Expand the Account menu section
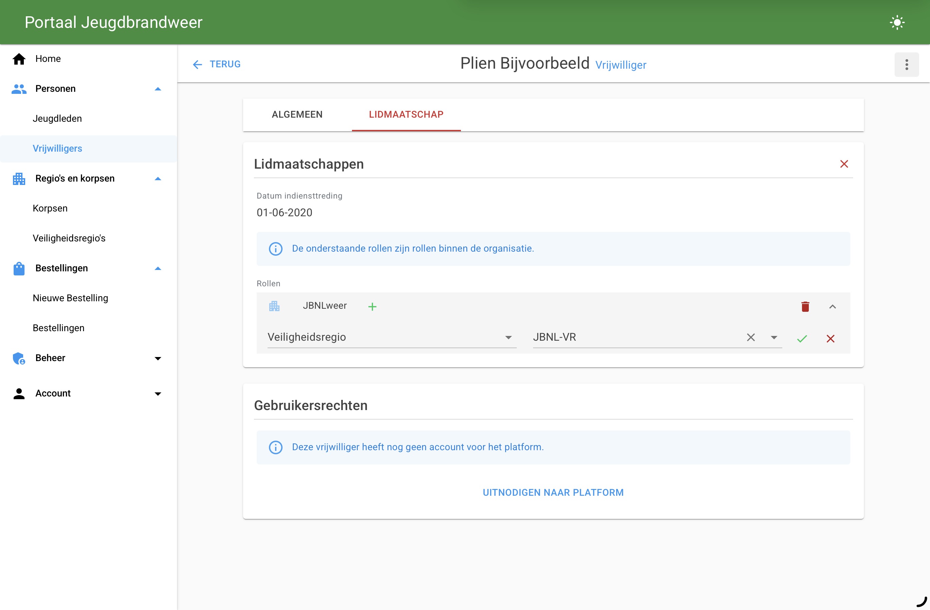 tap(158, 393)
